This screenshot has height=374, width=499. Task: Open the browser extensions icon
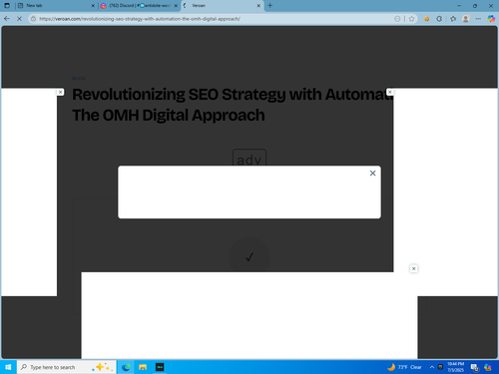(x=439, y=19)
